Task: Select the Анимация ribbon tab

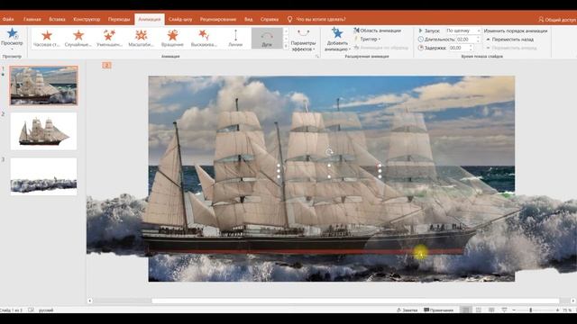Action: pos(150,19)
